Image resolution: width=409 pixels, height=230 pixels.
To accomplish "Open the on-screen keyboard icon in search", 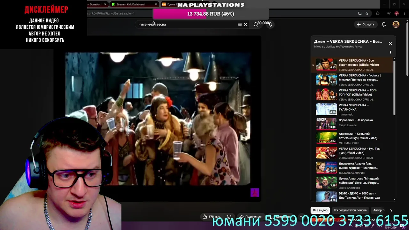I will point(240,24).
